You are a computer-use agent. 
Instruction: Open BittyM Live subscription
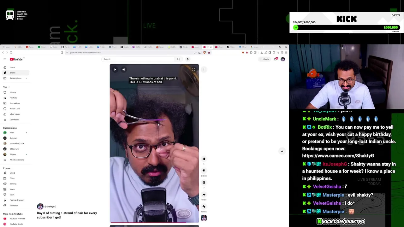pos(15,149)
